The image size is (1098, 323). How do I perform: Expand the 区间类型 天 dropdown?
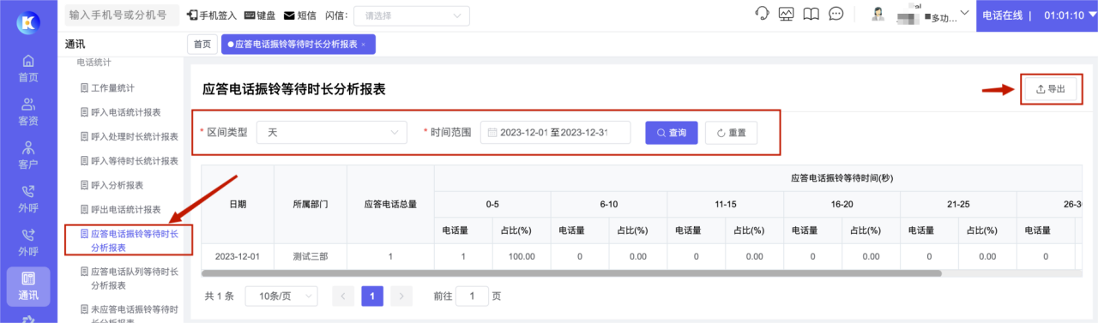coord(332,133)
